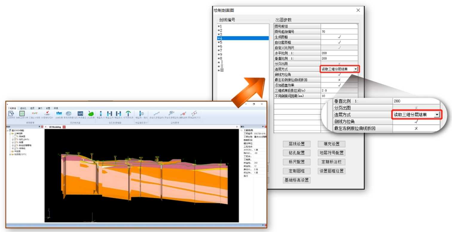This screenshot has width=452, height=232.
Task: Click the DEM数据 terrain icon
Action: point(59,114)
